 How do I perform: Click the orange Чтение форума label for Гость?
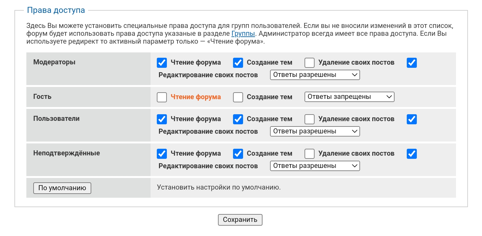[196, 97]
